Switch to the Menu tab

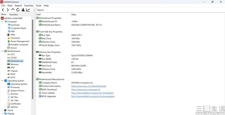point(4,14)
